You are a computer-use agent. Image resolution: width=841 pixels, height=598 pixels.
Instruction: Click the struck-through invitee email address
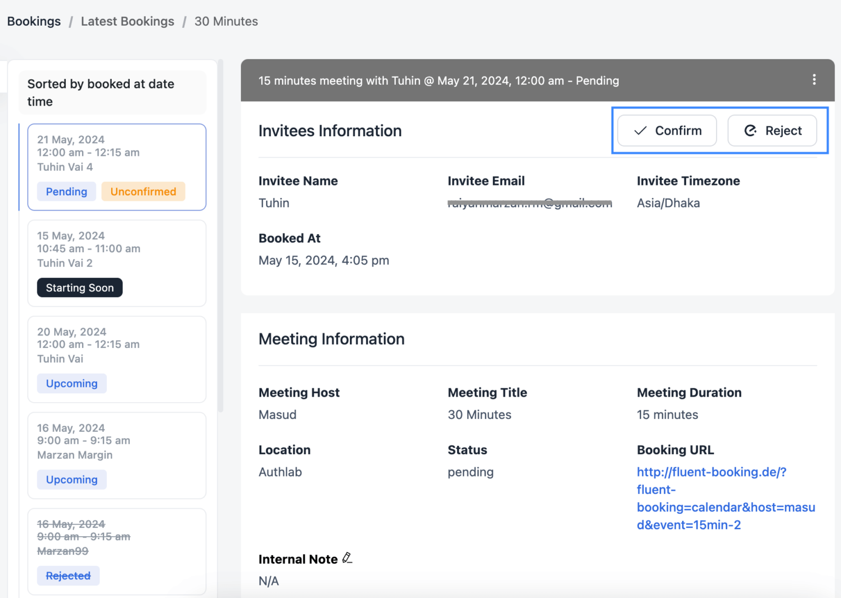pos(529,202)
